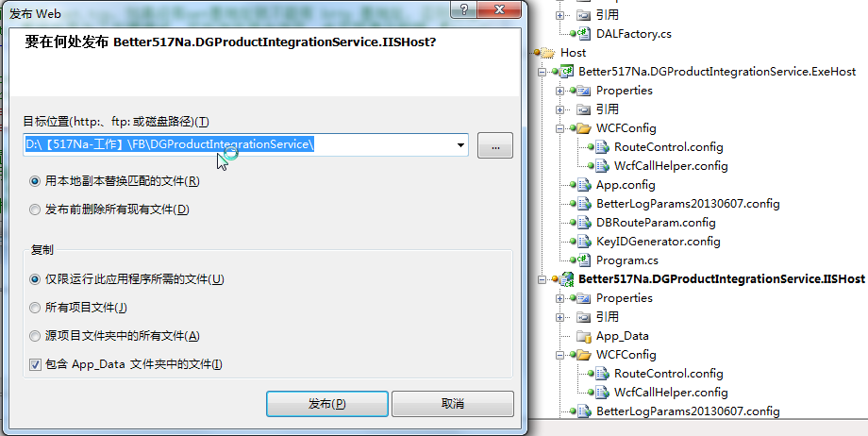
Task: Click the ExeHost 引用 references icon
Action: 583,109
